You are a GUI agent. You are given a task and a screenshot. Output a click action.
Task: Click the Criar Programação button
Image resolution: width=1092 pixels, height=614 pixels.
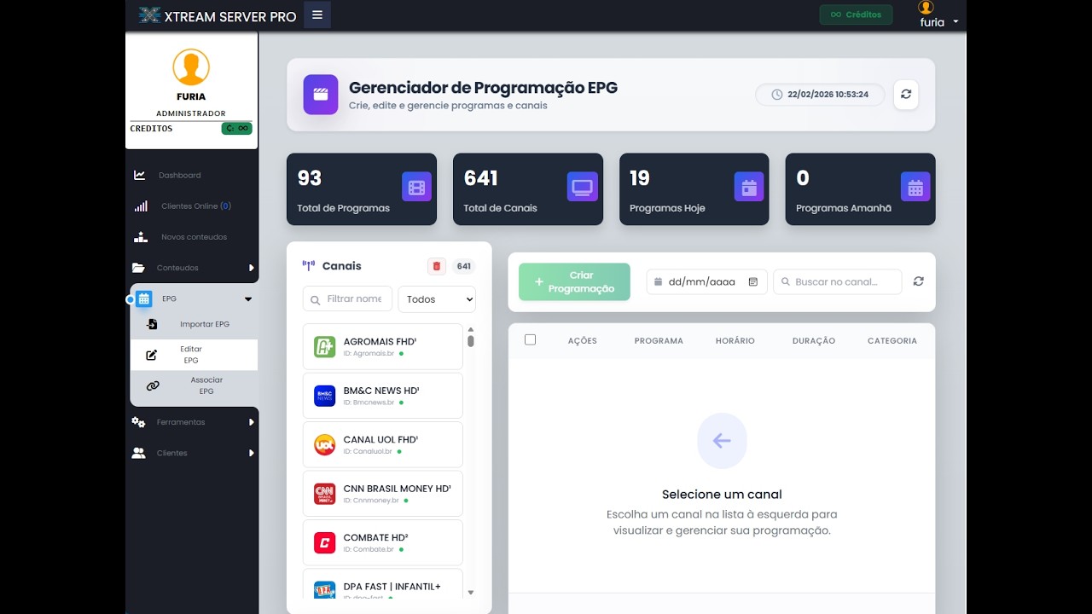(x=574, y=281)
